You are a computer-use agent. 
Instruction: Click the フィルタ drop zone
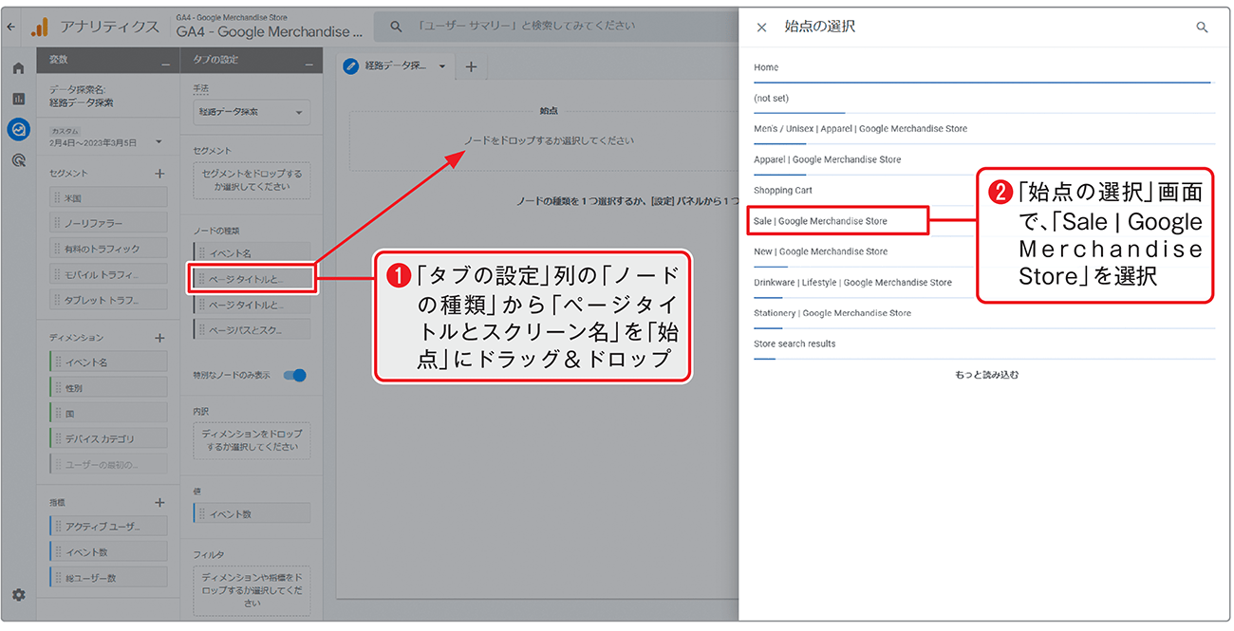point(252,589)
